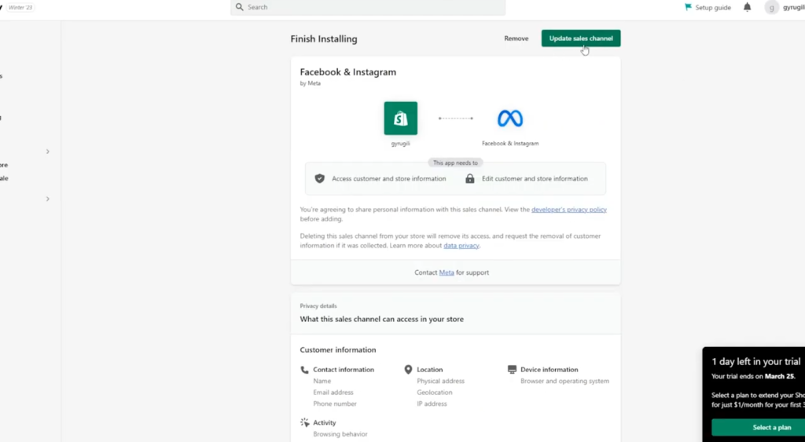The height and width of the screenshot is (442, 805).
Task: Click the green Shopify bag icon
Action: point(400,119)
